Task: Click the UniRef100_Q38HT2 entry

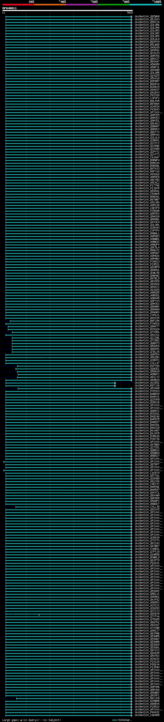Action: pyautogui.click(x=147, y=360)
